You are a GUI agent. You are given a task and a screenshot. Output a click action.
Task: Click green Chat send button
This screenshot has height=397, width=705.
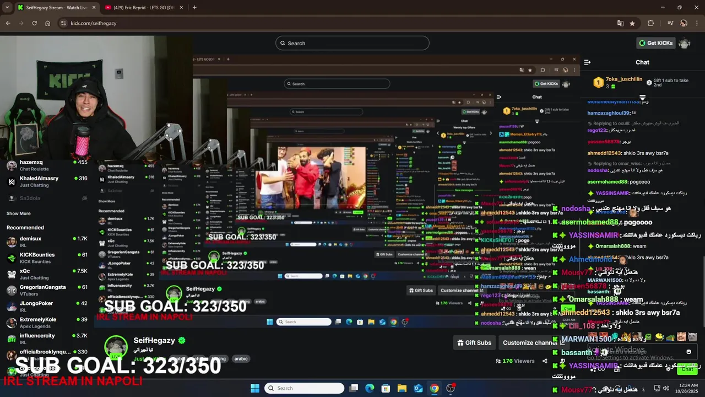(x=687, y=369)
